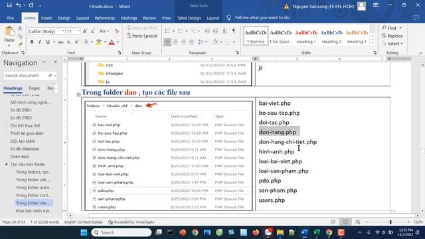Screen dimensions: 425x239
Task: Apply the Heading 1 style
Action: (x=306, y=36)
